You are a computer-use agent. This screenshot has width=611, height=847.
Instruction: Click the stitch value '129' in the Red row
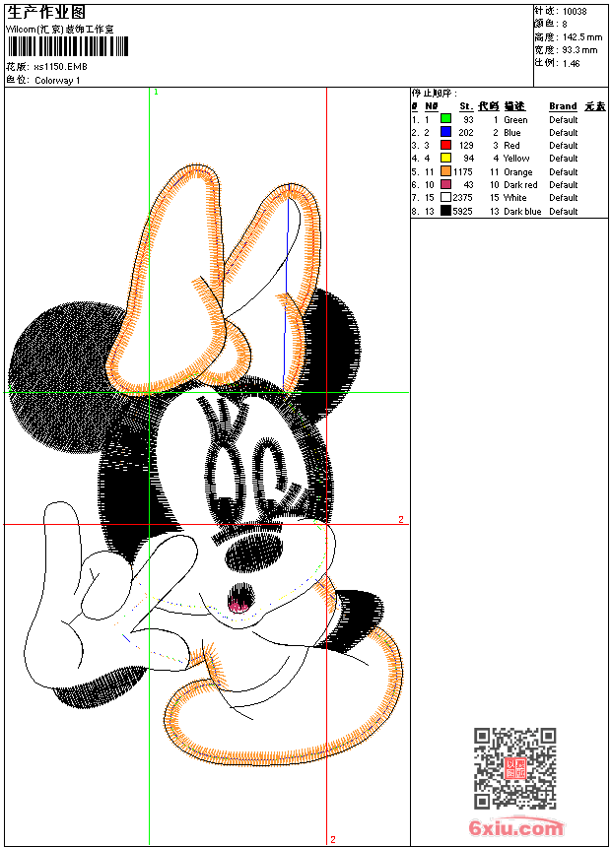(465, 146)
